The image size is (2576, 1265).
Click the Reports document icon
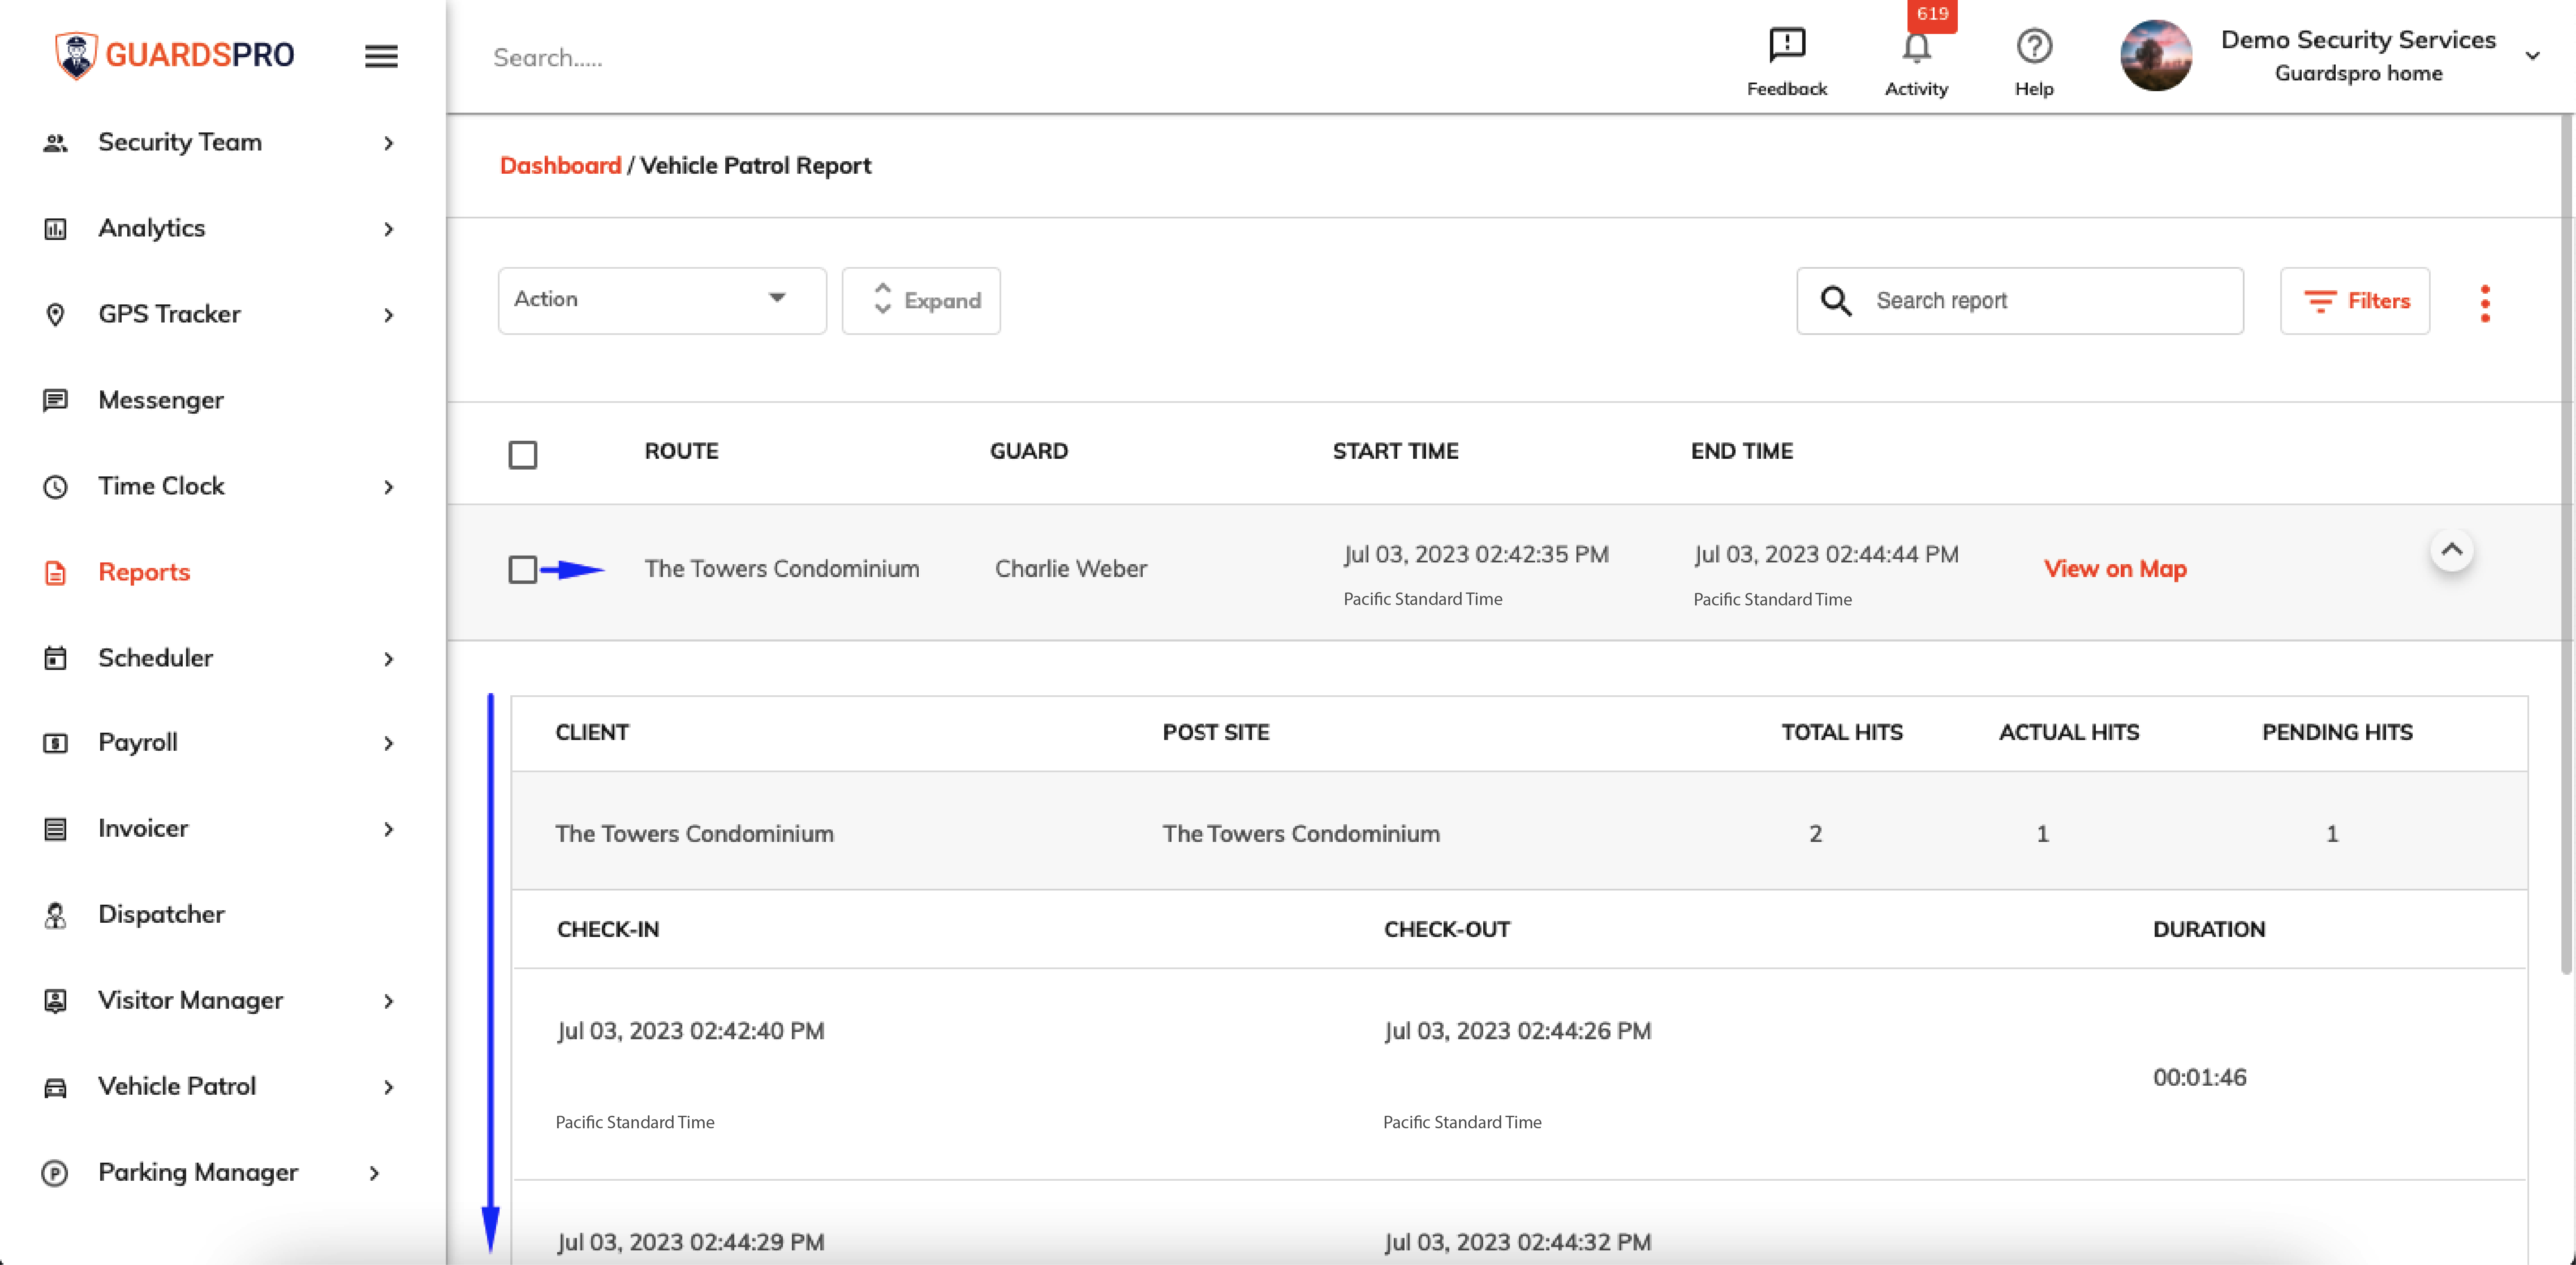56,573
